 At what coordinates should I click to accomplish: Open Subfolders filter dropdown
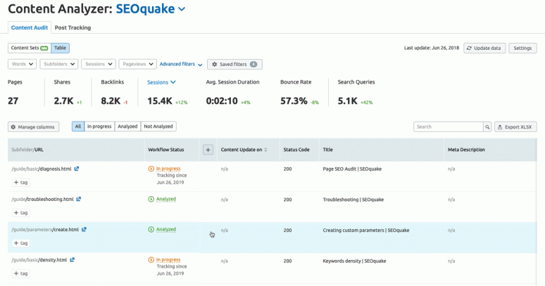coord(59,64)
